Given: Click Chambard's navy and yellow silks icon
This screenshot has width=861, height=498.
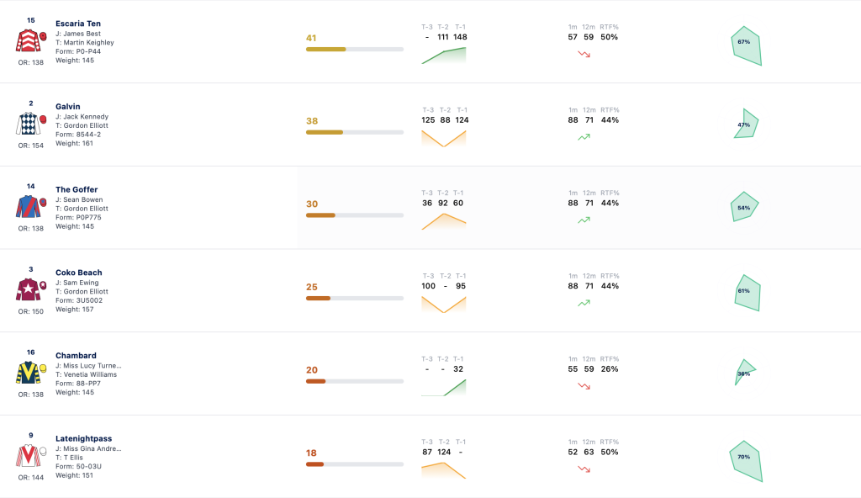Looking at the screenshot, I should (28, 373).
